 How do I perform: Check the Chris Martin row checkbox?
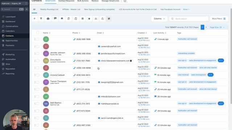click(x=38, y=61)
